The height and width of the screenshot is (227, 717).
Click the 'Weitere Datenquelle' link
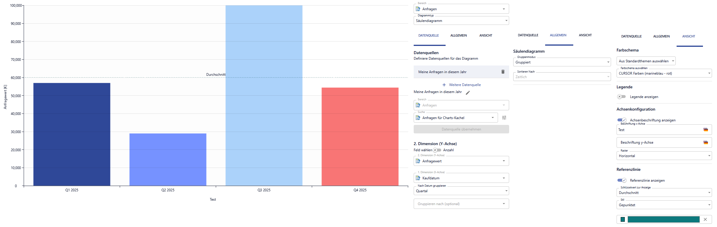(x=461, y=85)
